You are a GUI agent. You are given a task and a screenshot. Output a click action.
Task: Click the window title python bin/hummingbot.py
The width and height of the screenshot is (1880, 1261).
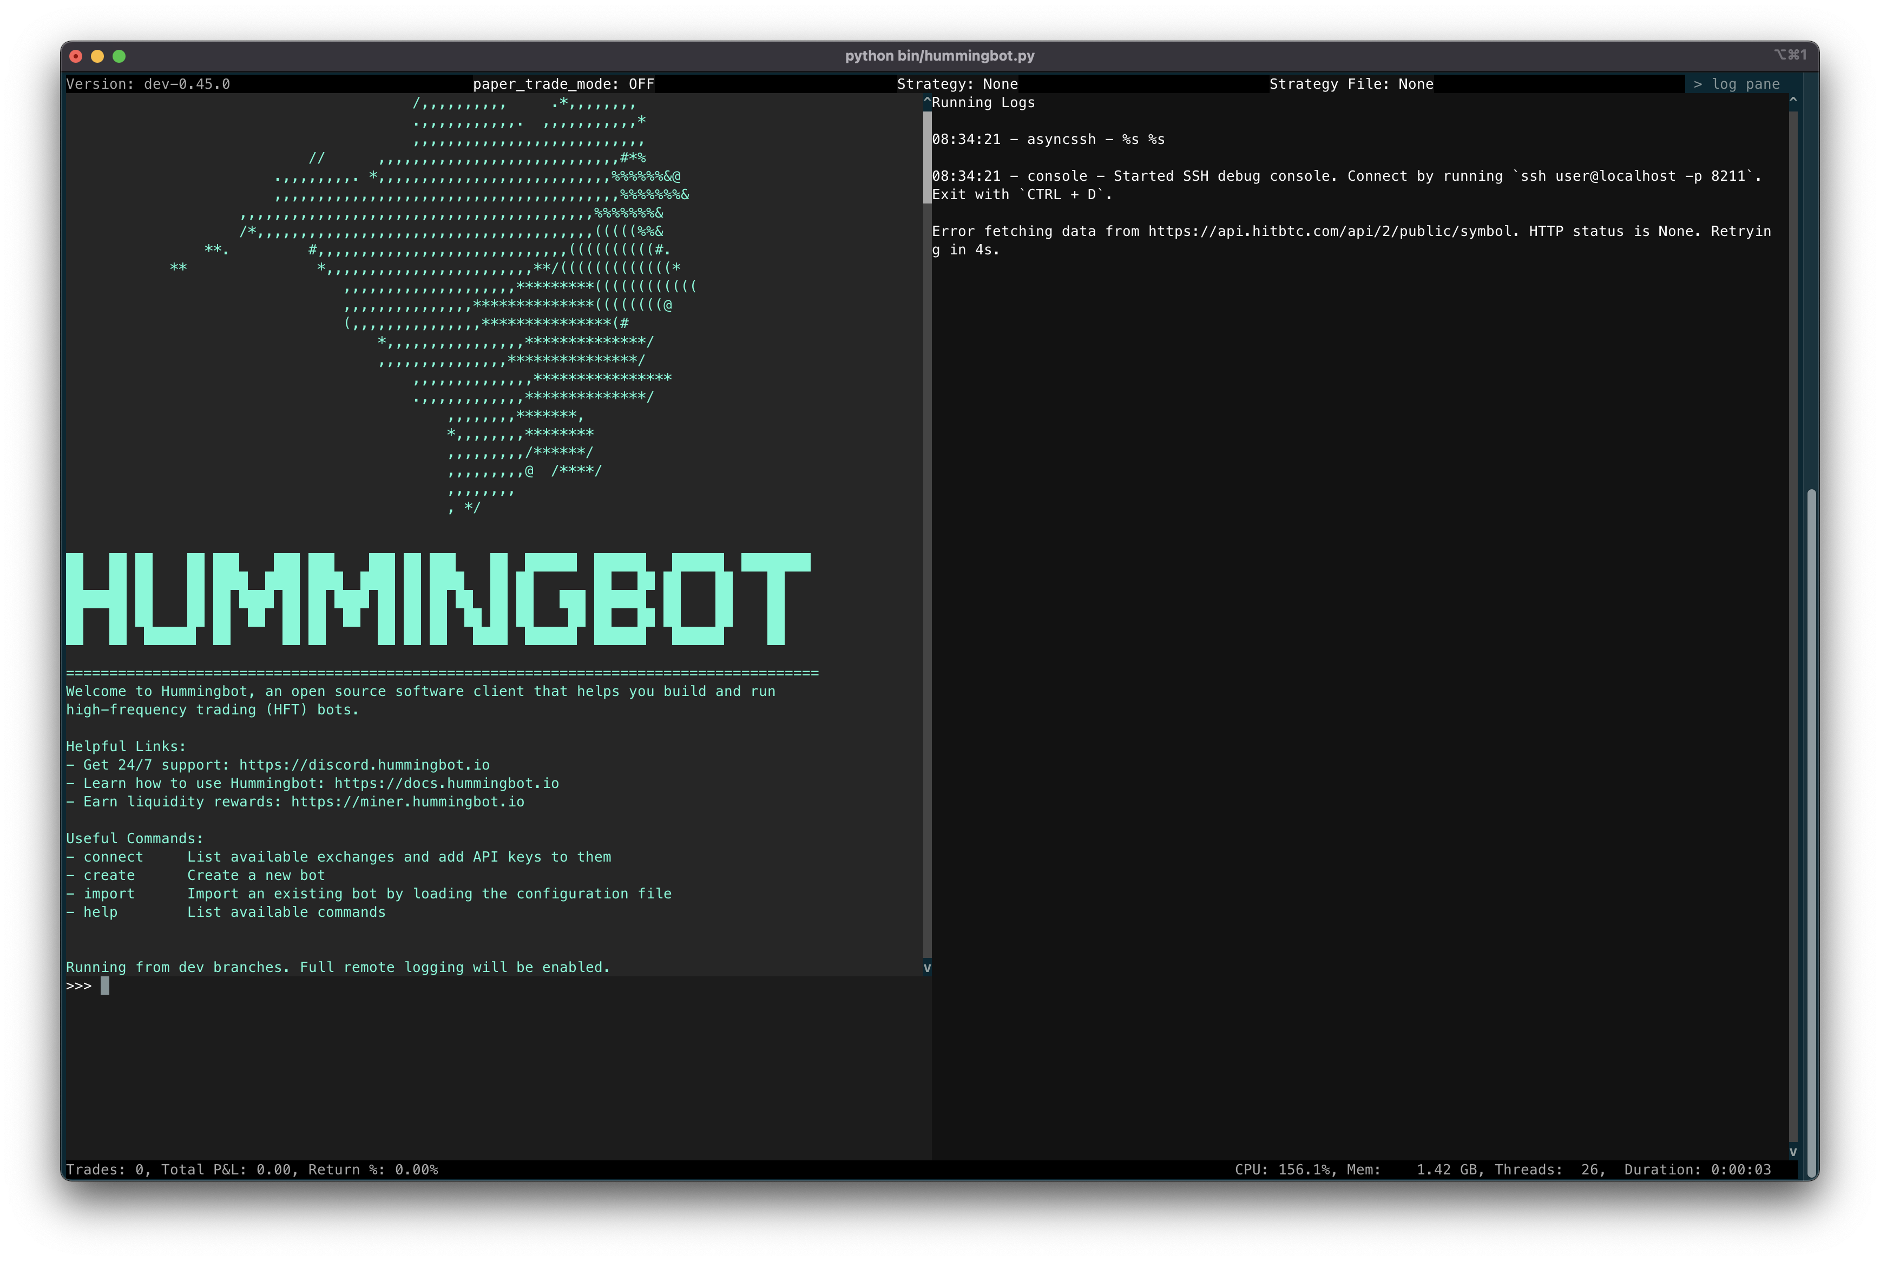coord(939,56)
